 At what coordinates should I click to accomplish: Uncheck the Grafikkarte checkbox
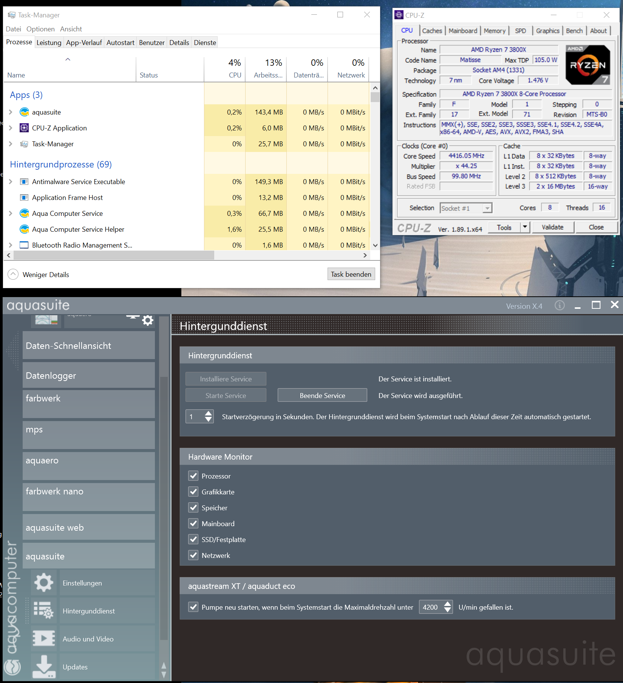(x=193, y=492)
